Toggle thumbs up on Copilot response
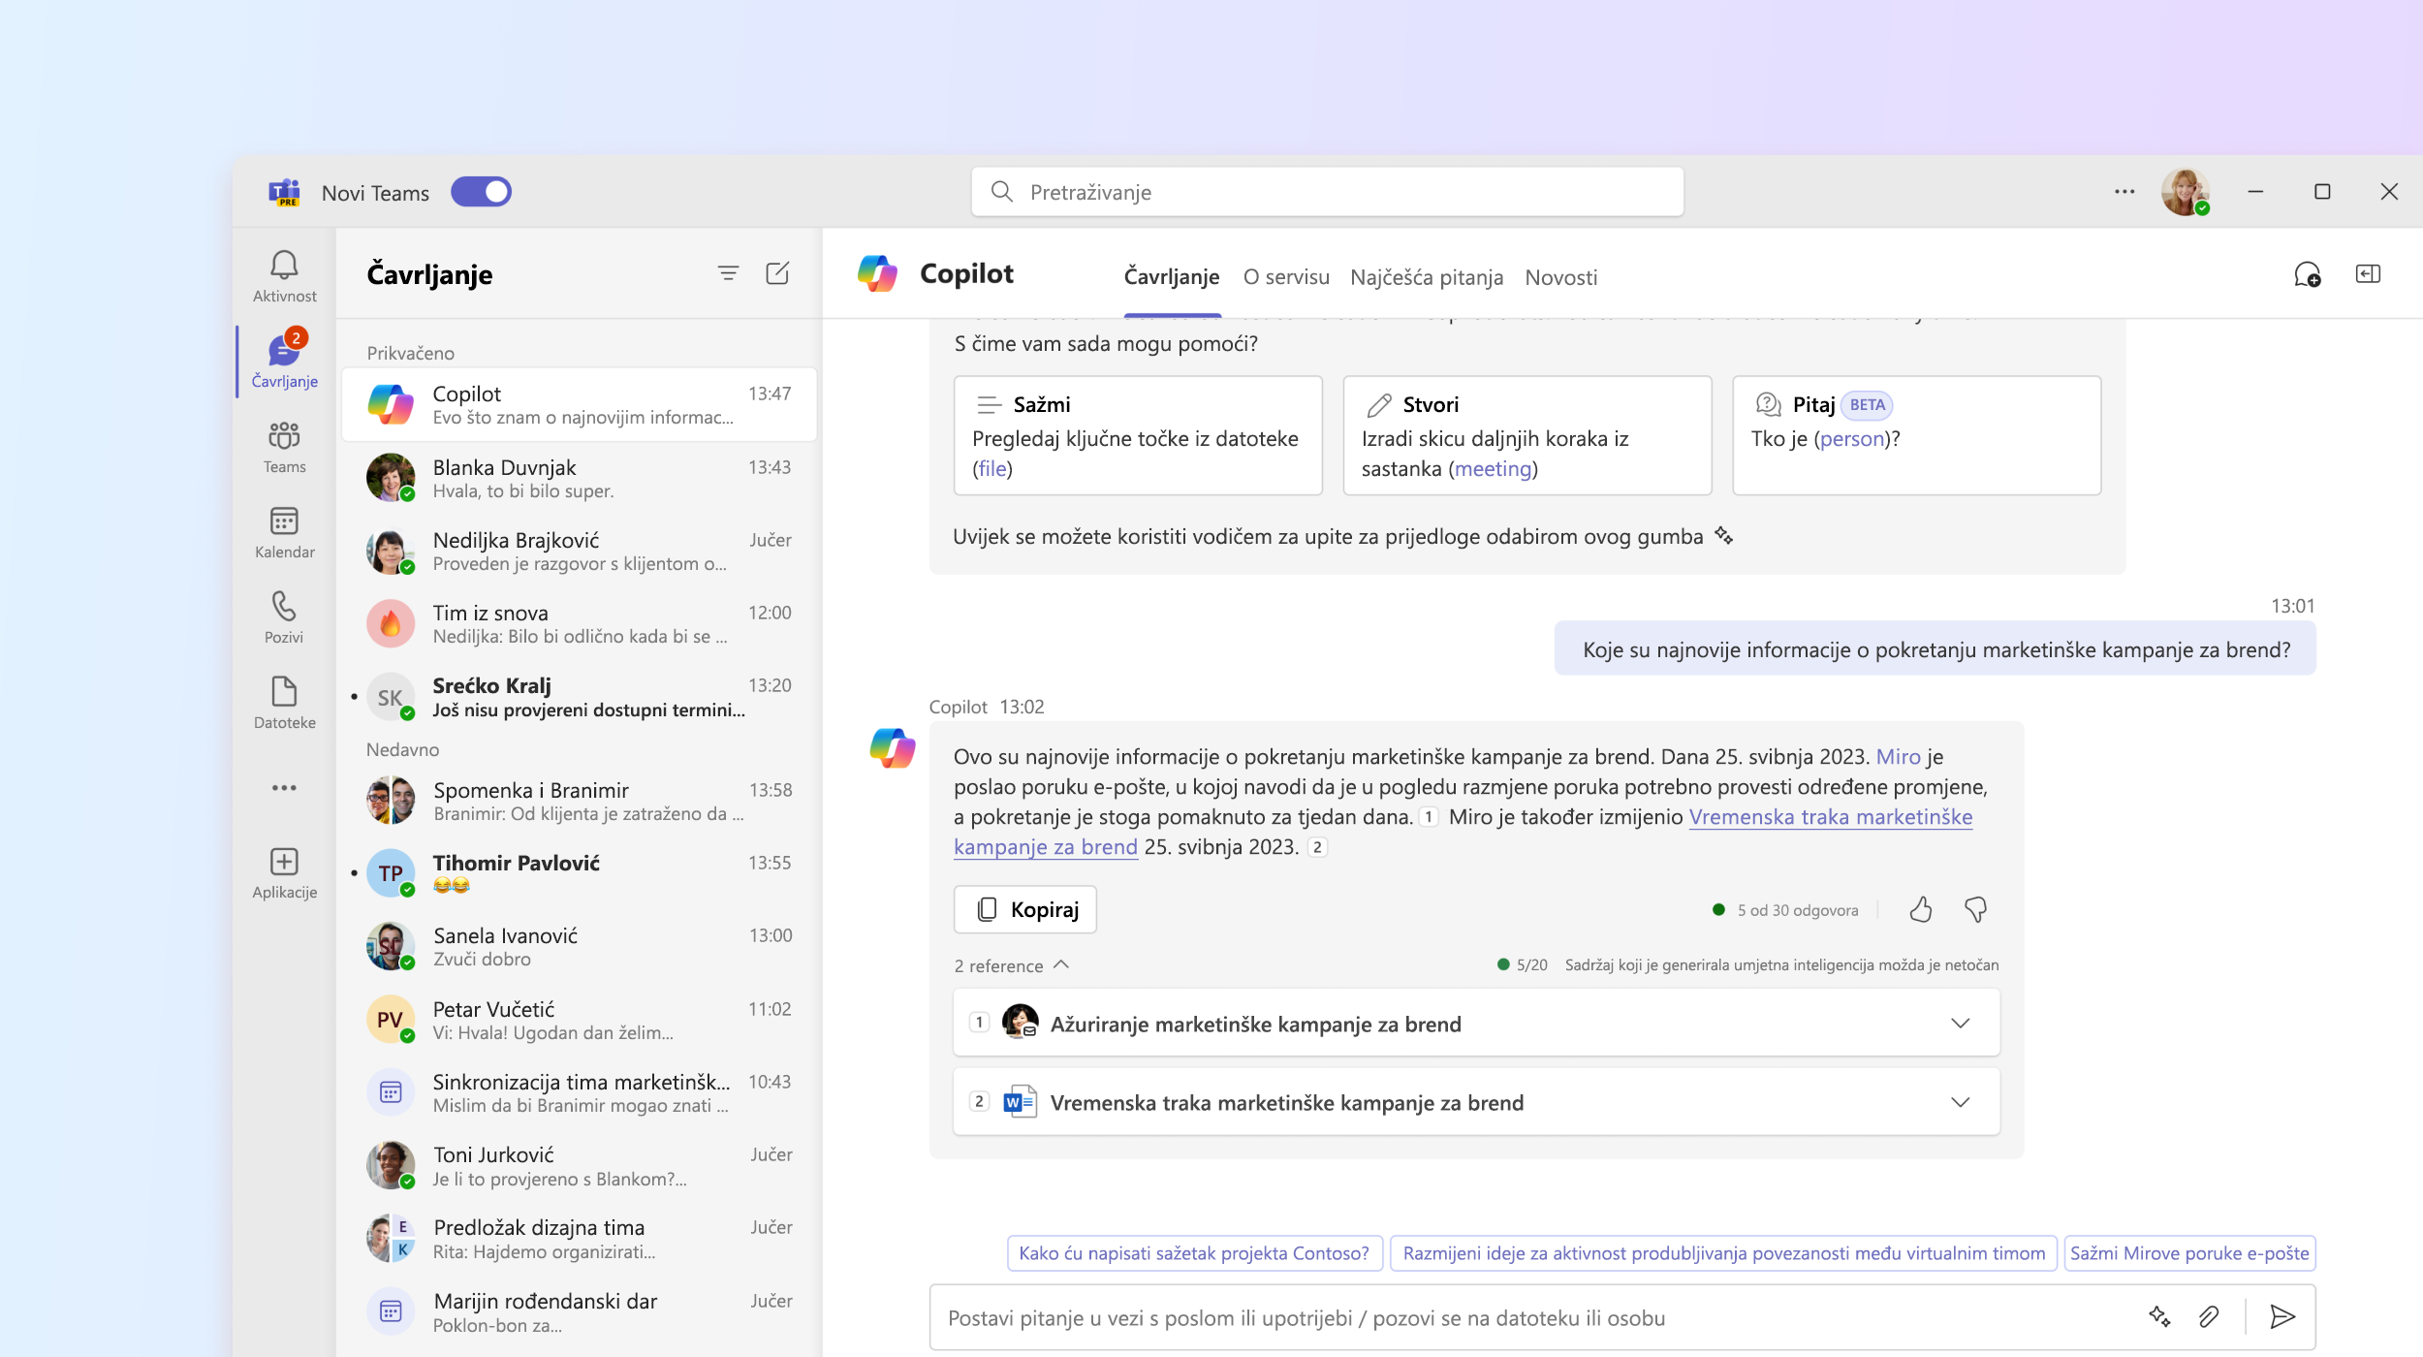Image resolution: width=2423 pixels, height=1357 pixels. click(1920, 909)
